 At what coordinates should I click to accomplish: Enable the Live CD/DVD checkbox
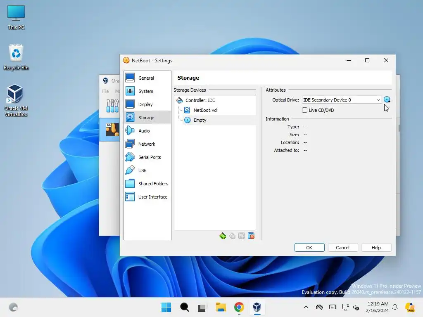point(304,110)
